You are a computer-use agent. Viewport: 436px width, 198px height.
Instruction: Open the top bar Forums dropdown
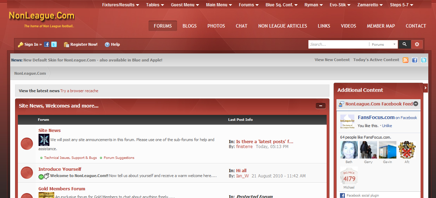point(249,5)
